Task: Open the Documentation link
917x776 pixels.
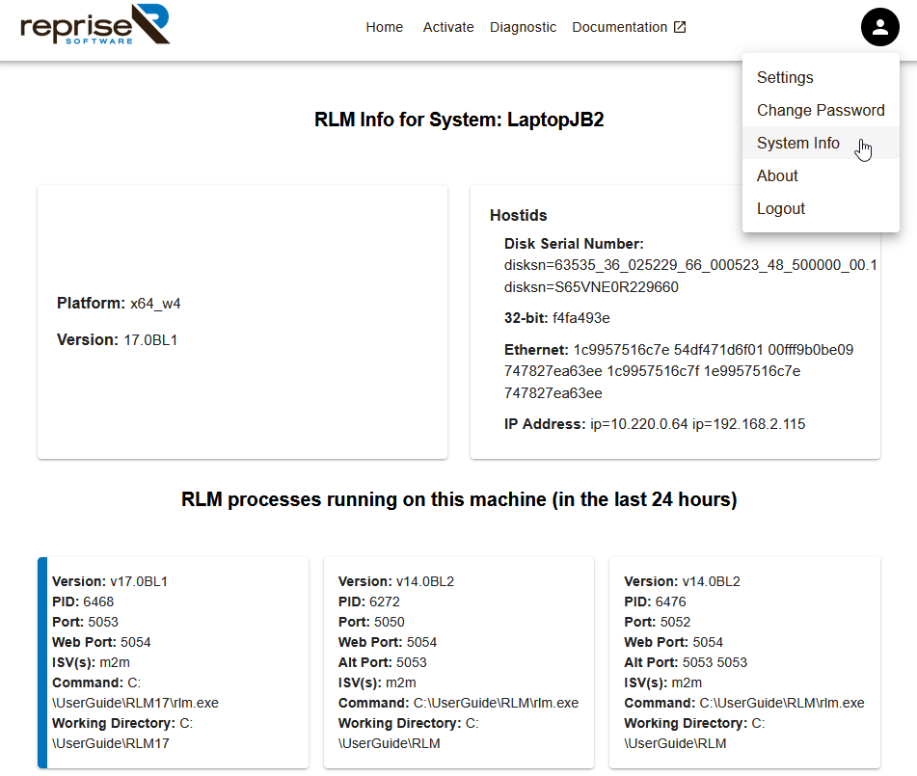Action: click(x=619, y=27)
